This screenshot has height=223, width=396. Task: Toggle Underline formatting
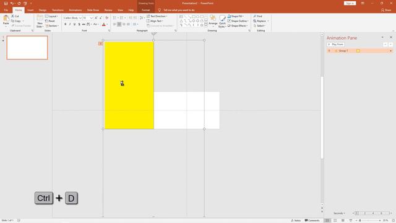(x=74, y=24)
